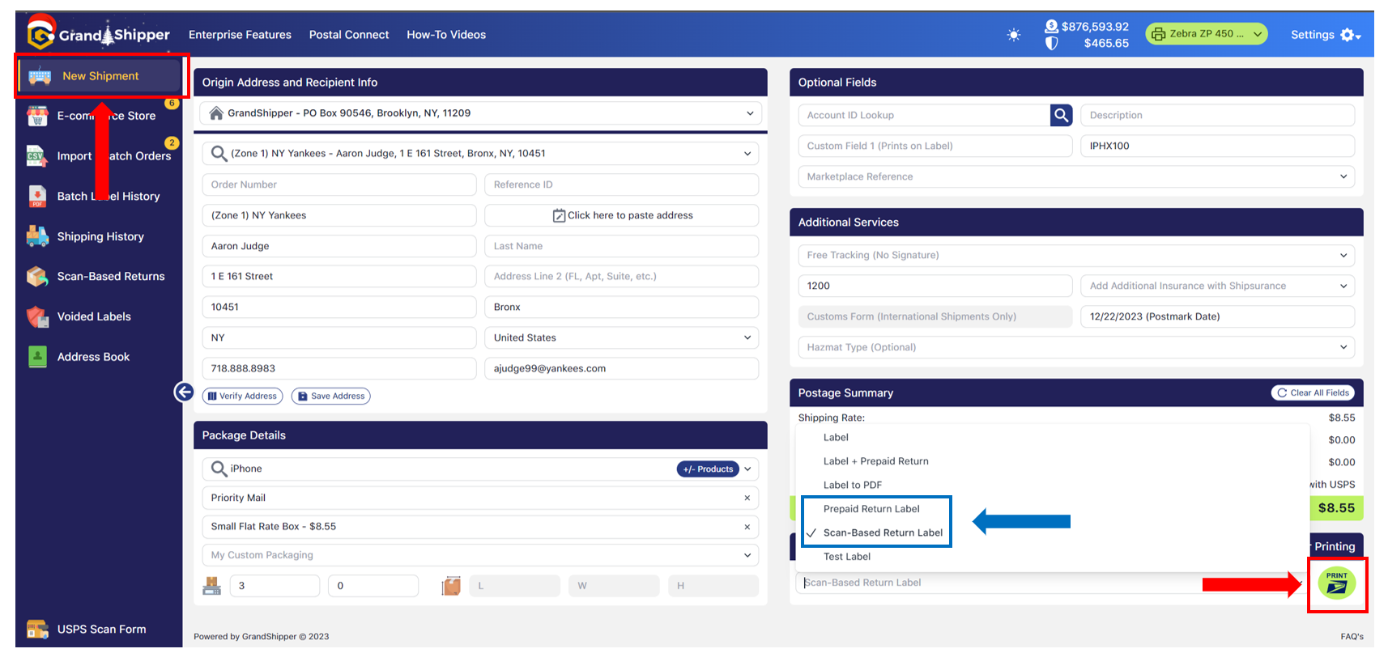
Task: Click the Account ID Lookup search button
Action: point(1061,115)
